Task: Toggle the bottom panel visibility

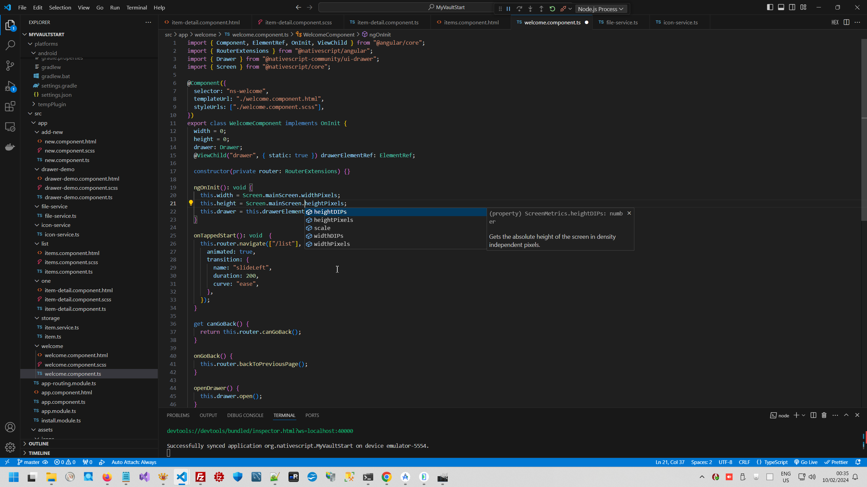Action: point(781,7)
